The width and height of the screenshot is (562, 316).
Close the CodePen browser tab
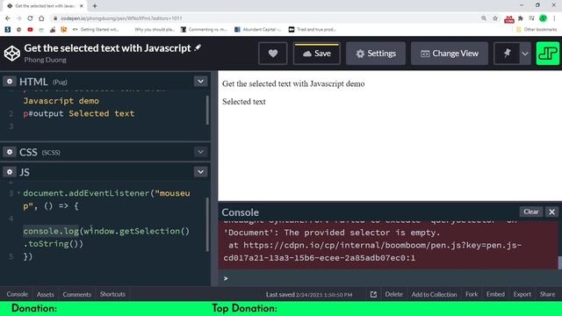(x=82, y=6)
